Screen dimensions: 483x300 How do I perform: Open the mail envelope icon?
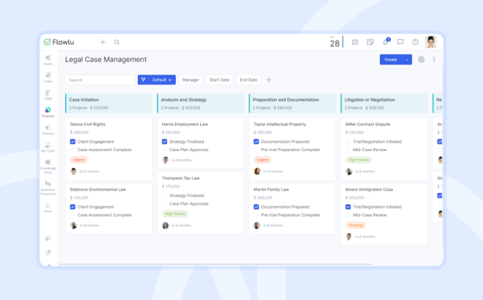[355, 42]
